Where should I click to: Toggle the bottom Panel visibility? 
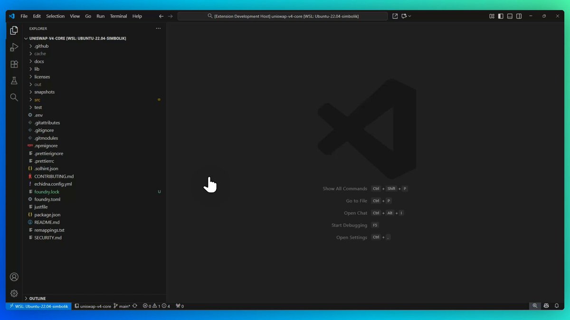coord(510,16)
